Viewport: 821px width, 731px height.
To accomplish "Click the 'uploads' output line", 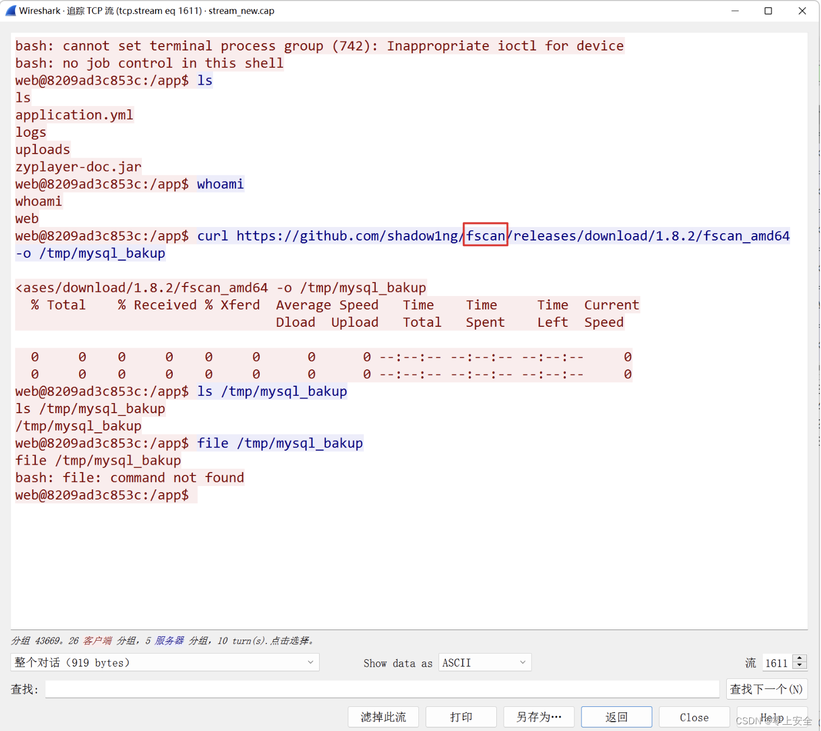I will (43, 150).
